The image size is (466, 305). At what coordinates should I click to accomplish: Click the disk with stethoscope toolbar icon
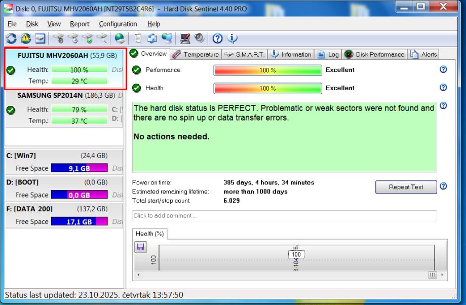click(59, 39)
